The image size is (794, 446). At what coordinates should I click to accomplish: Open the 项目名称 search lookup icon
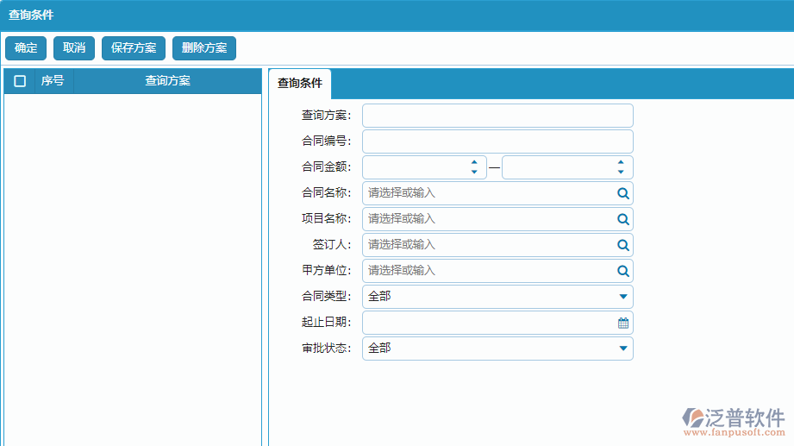[622, 219]
